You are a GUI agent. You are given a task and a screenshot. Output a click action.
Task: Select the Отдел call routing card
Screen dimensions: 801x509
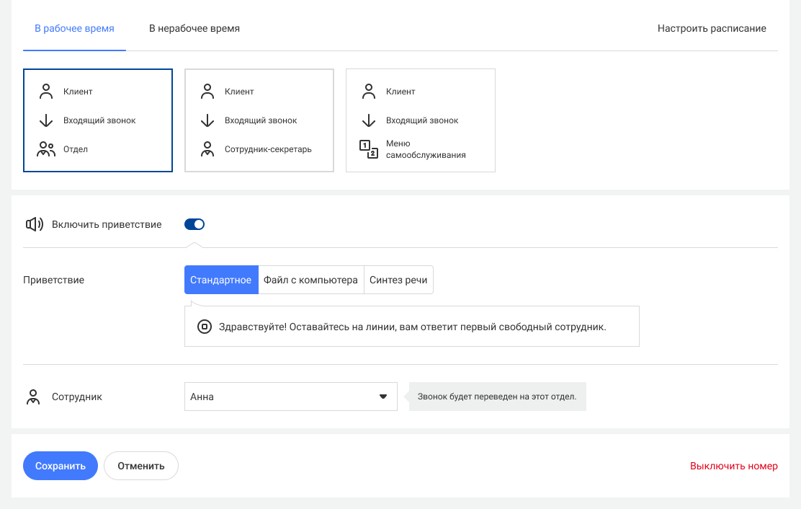[x=97, y=120]
